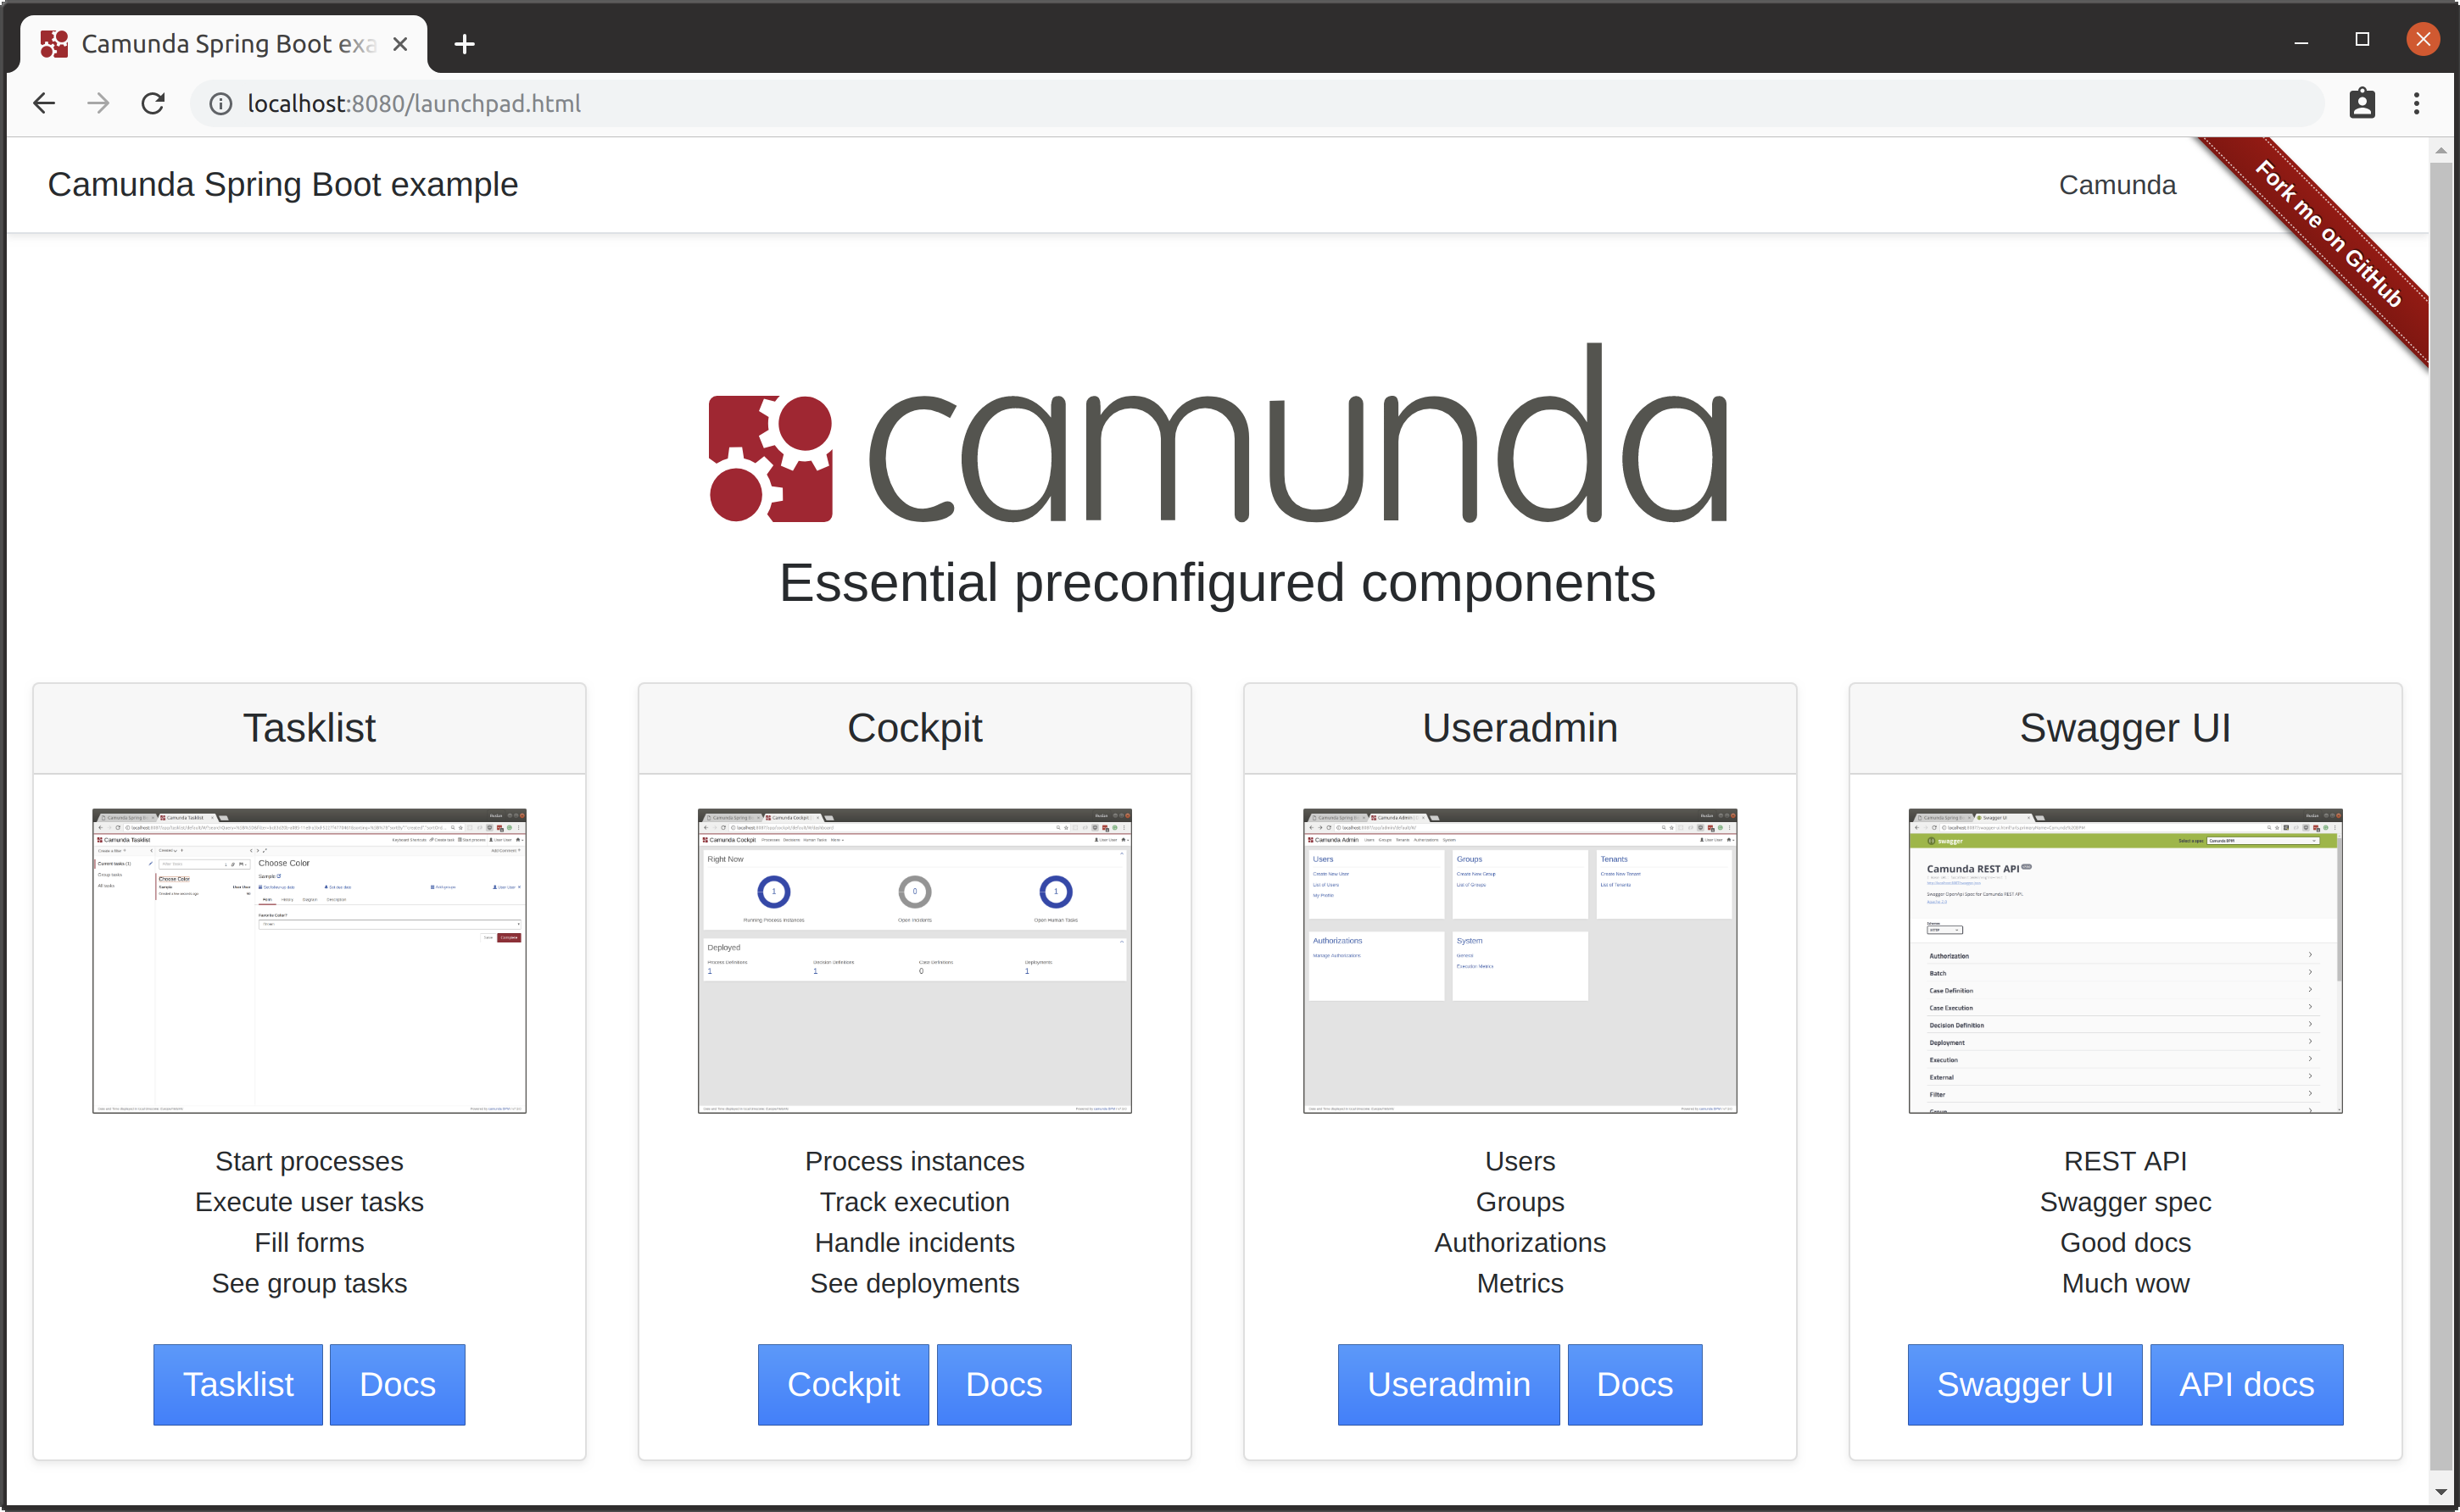Screen dimensions: 2460x1512
Task: Reload the page with refresh icon
Action: click(153, 103)
